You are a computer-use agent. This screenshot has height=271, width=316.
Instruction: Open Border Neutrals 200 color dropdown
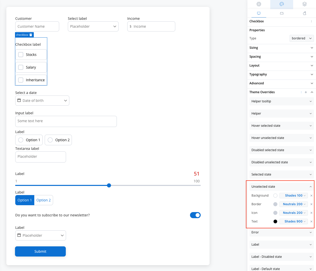(x=294, y=204)
